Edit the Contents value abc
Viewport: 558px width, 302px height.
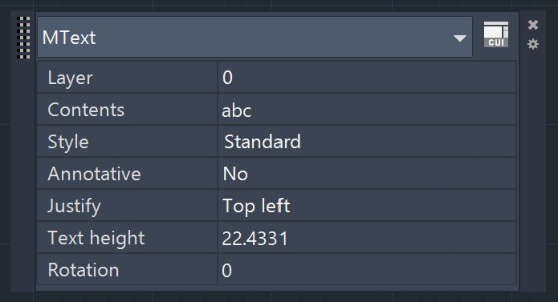coord(367,110)
